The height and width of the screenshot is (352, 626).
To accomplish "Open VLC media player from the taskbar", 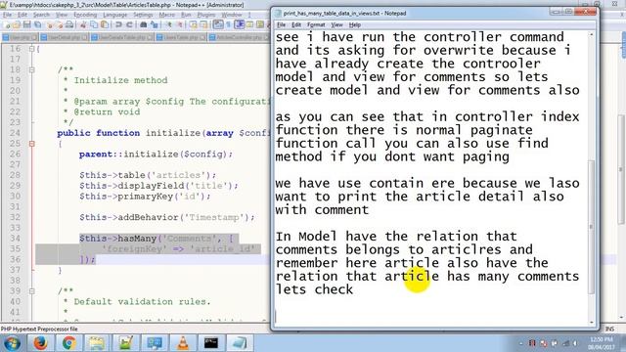I will 183,343.
